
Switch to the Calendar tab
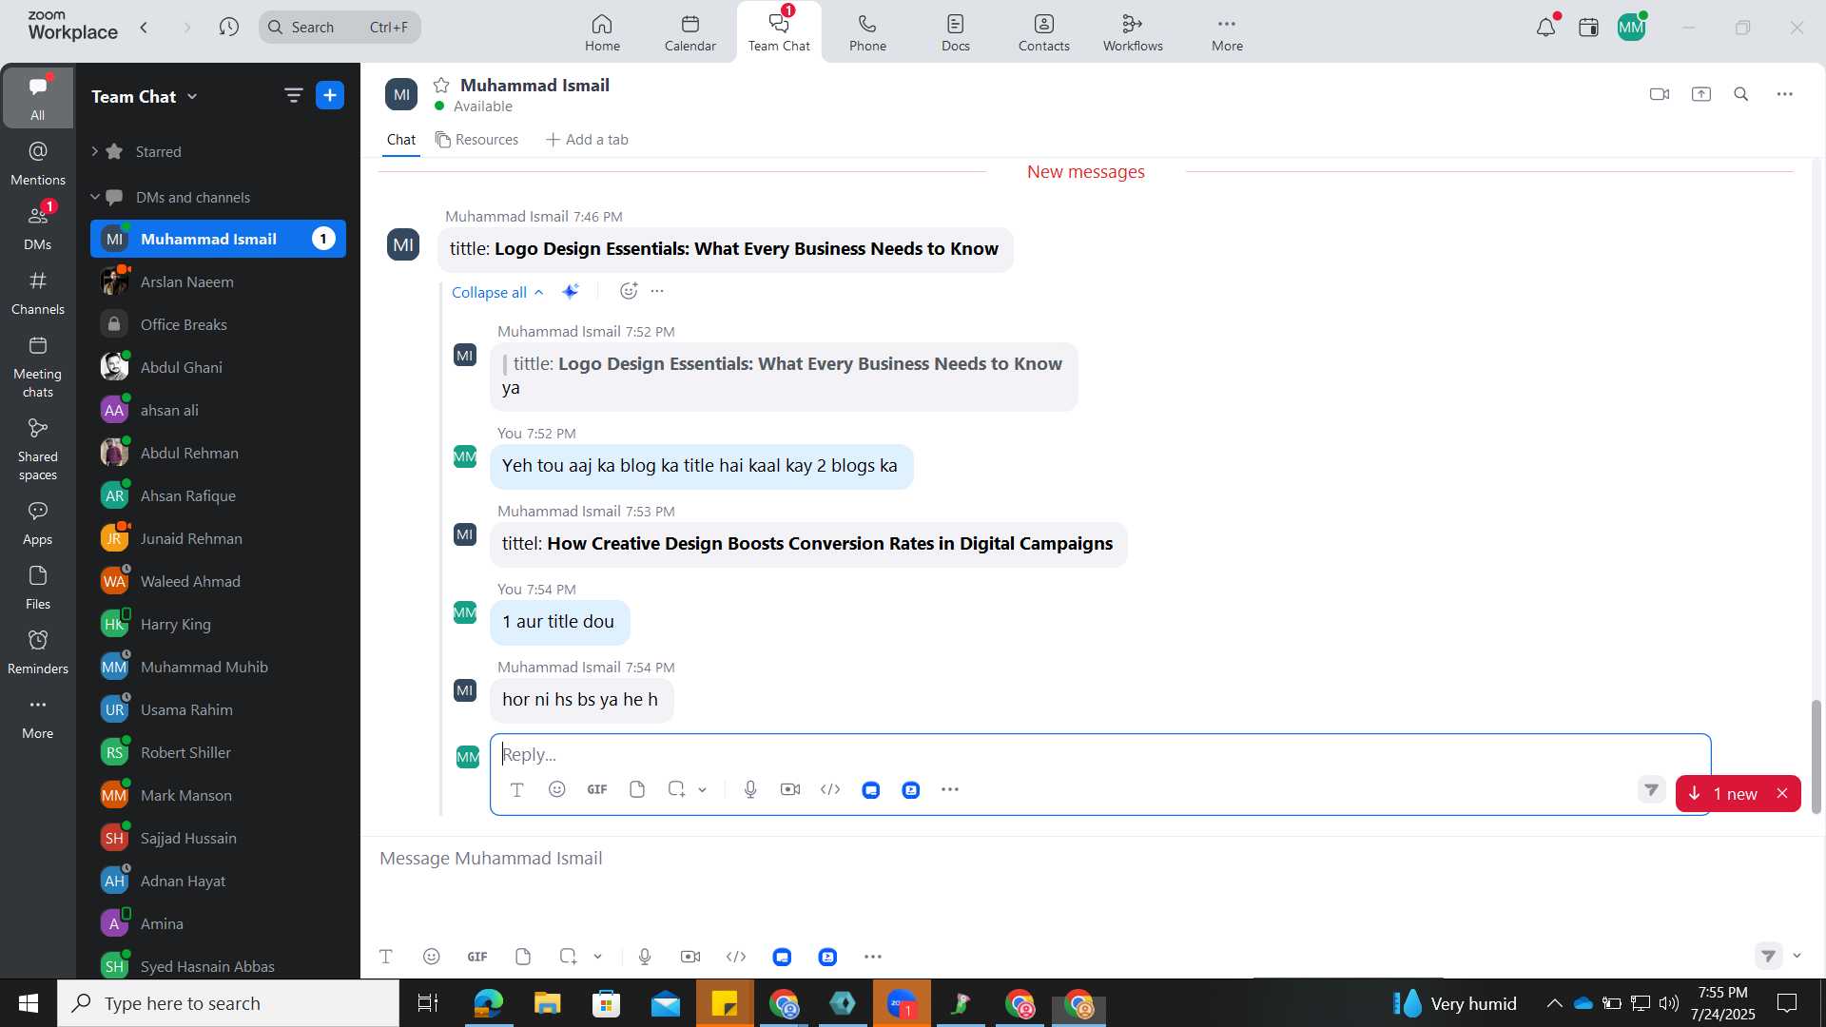690,32
